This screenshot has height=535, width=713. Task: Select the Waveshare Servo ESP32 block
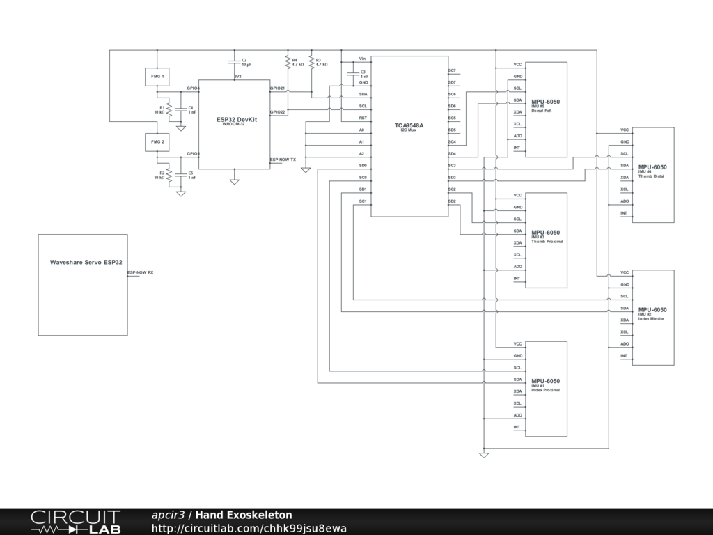[83, 285]
